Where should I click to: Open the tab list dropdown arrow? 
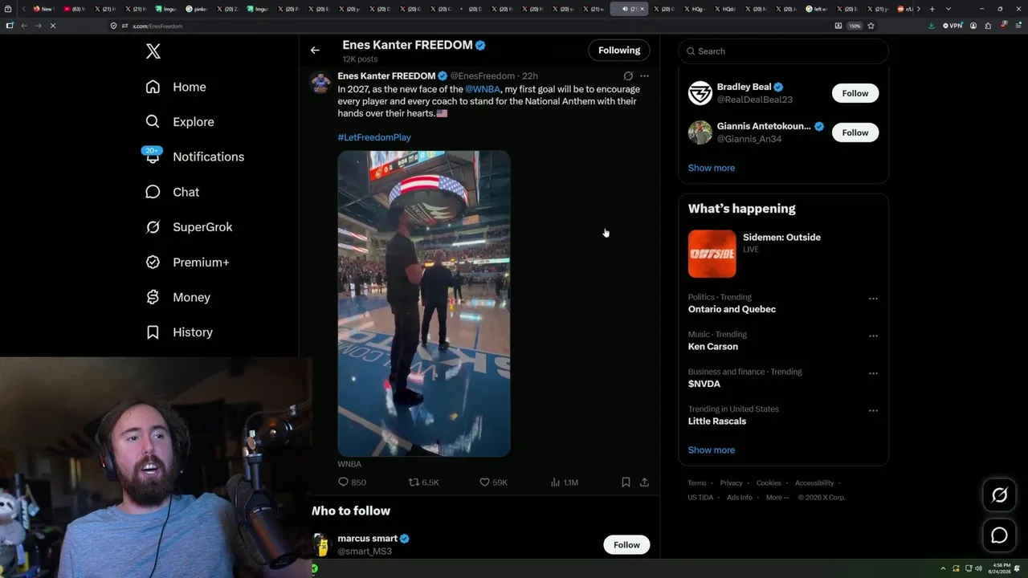click(948, 9)
